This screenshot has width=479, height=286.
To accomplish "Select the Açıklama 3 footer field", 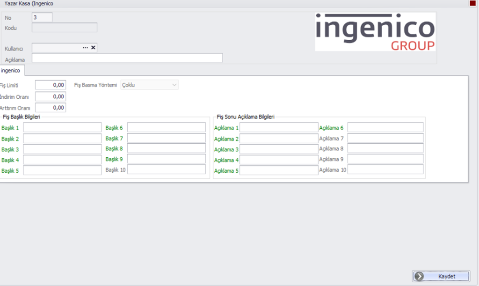I will [279, 149].
